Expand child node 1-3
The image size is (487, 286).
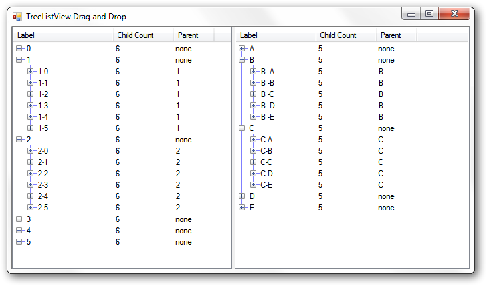click(x=31, y=105)
